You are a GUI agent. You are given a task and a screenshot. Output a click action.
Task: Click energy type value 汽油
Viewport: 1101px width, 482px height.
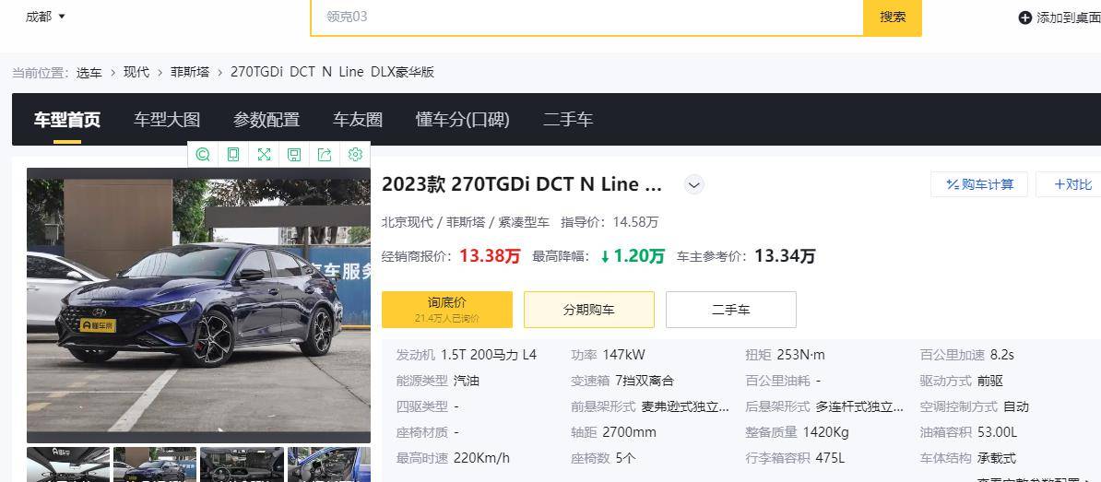coord(467,381)
